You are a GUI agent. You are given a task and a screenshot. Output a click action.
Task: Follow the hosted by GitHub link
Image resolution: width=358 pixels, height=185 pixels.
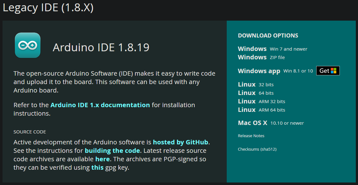pyautogui.click(x=180, y=142)
